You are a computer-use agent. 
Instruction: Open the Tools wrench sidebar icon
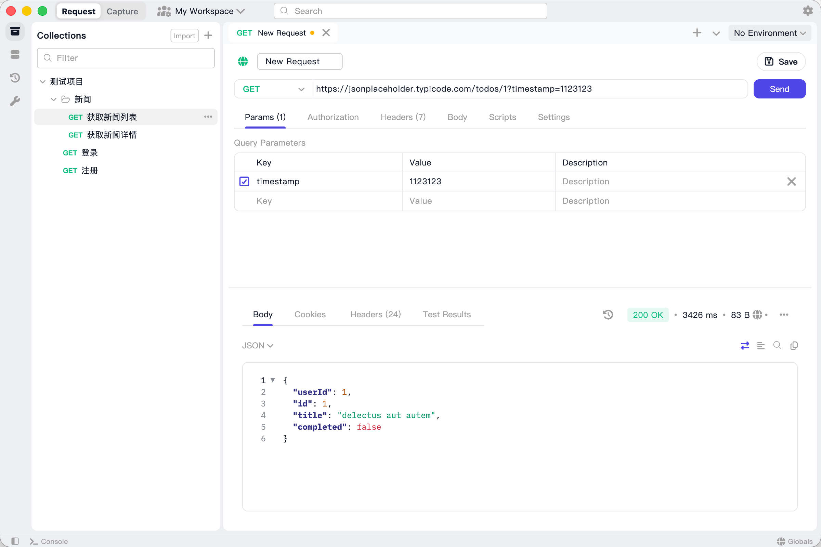15,101
